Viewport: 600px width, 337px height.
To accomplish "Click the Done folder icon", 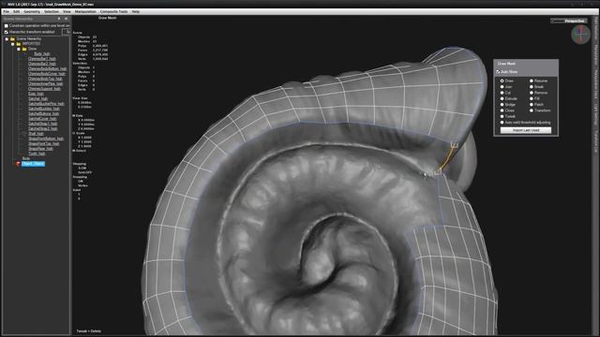I will [24, 49].
